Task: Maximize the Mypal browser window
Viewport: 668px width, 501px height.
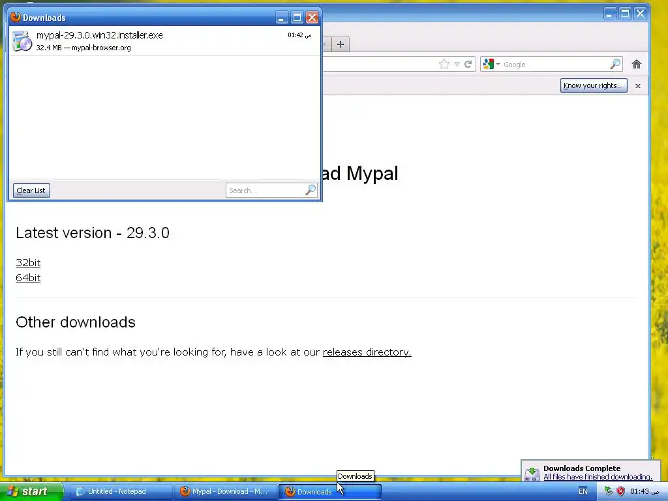Action: pos(625,14)
